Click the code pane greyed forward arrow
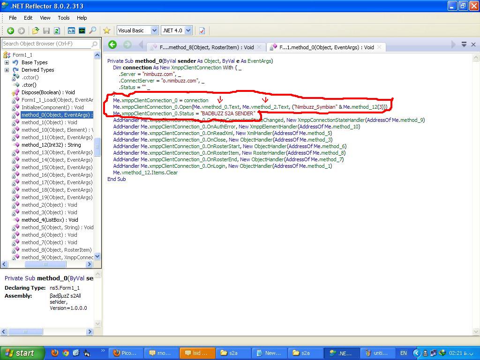480x360 pixels. 127,45
